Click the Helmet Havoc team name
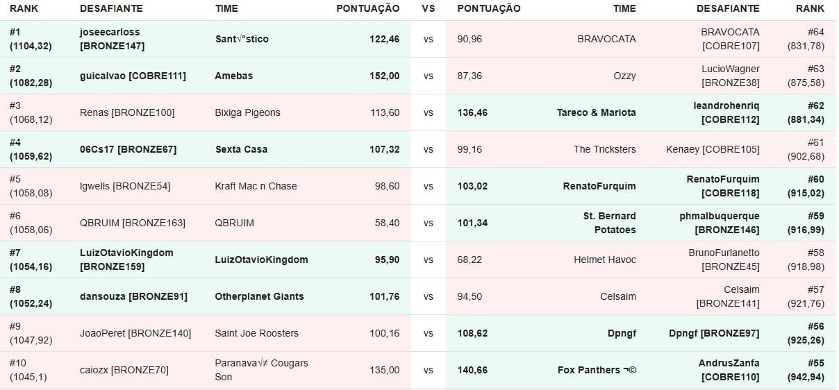Viewport: 839px width, 390px height. 604,260
